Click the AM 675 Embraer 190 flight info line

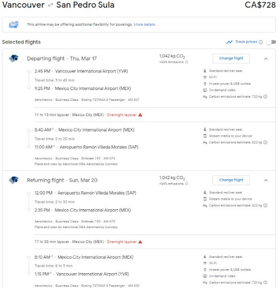(75, 221)
